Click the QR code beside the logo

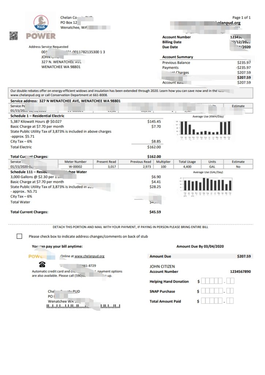14,36
